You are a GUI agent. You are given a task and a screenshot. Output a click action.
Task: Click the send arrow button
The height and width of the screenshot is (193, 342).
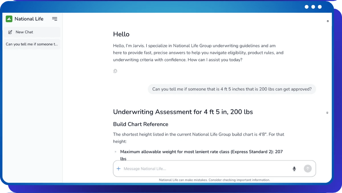[308, 169]
